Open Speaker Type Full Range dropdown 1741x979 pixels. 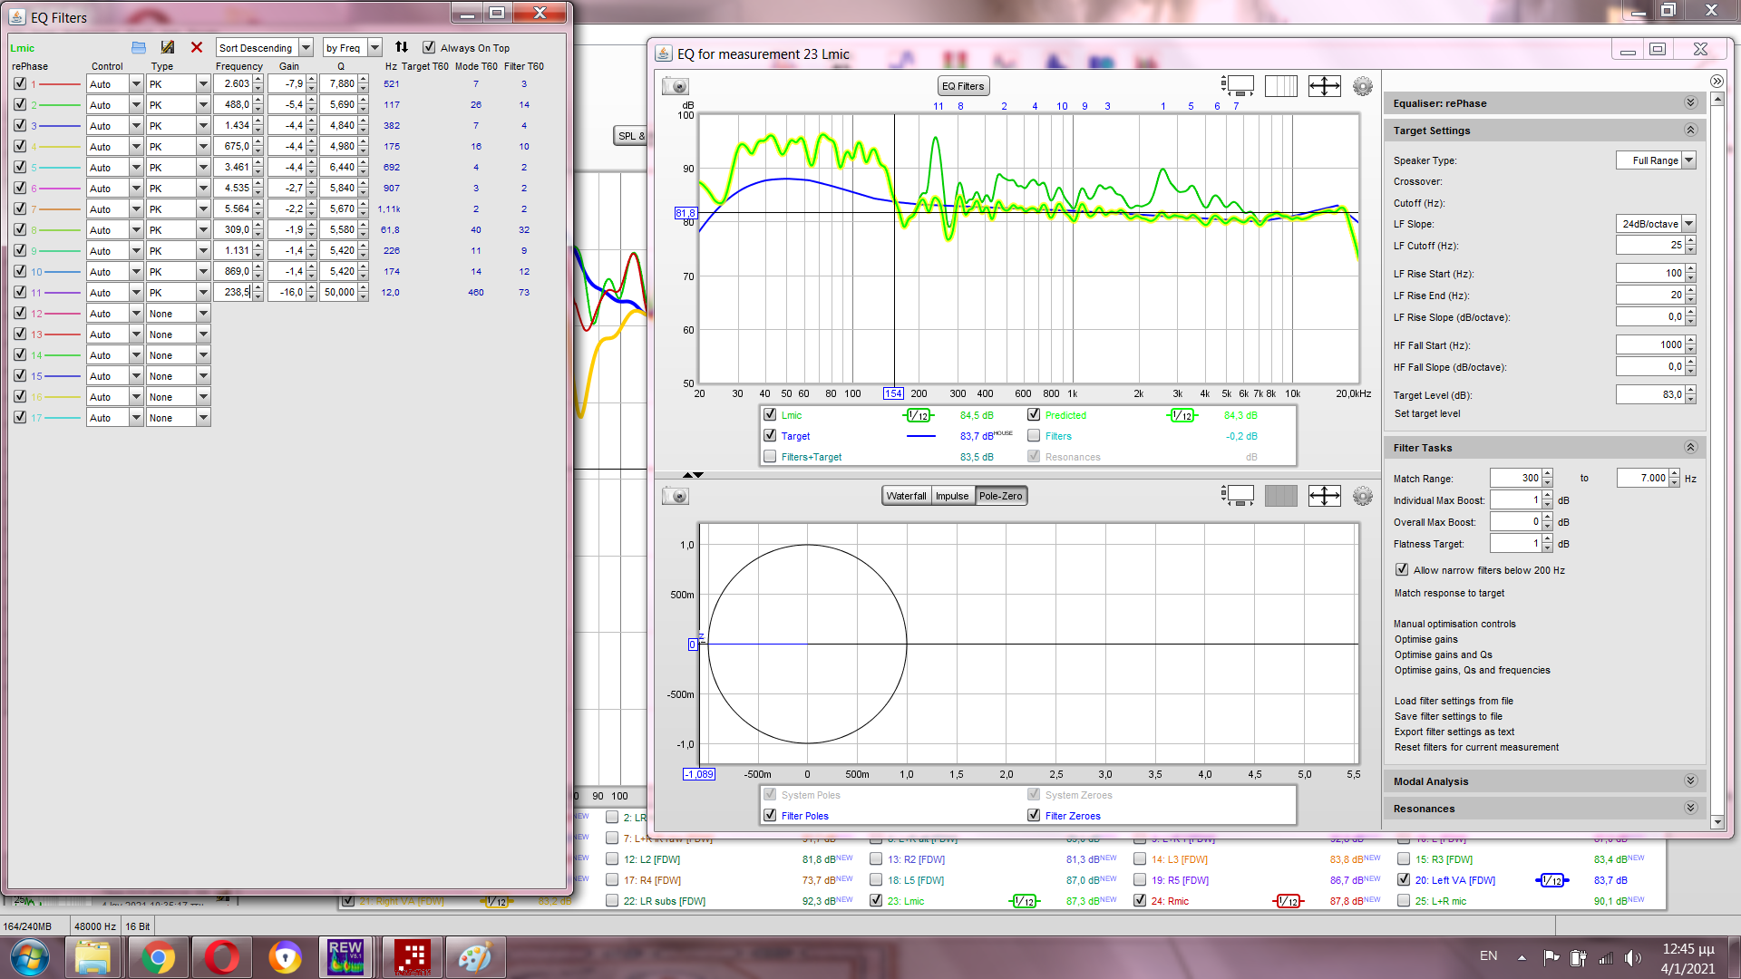coord(1656,160)
